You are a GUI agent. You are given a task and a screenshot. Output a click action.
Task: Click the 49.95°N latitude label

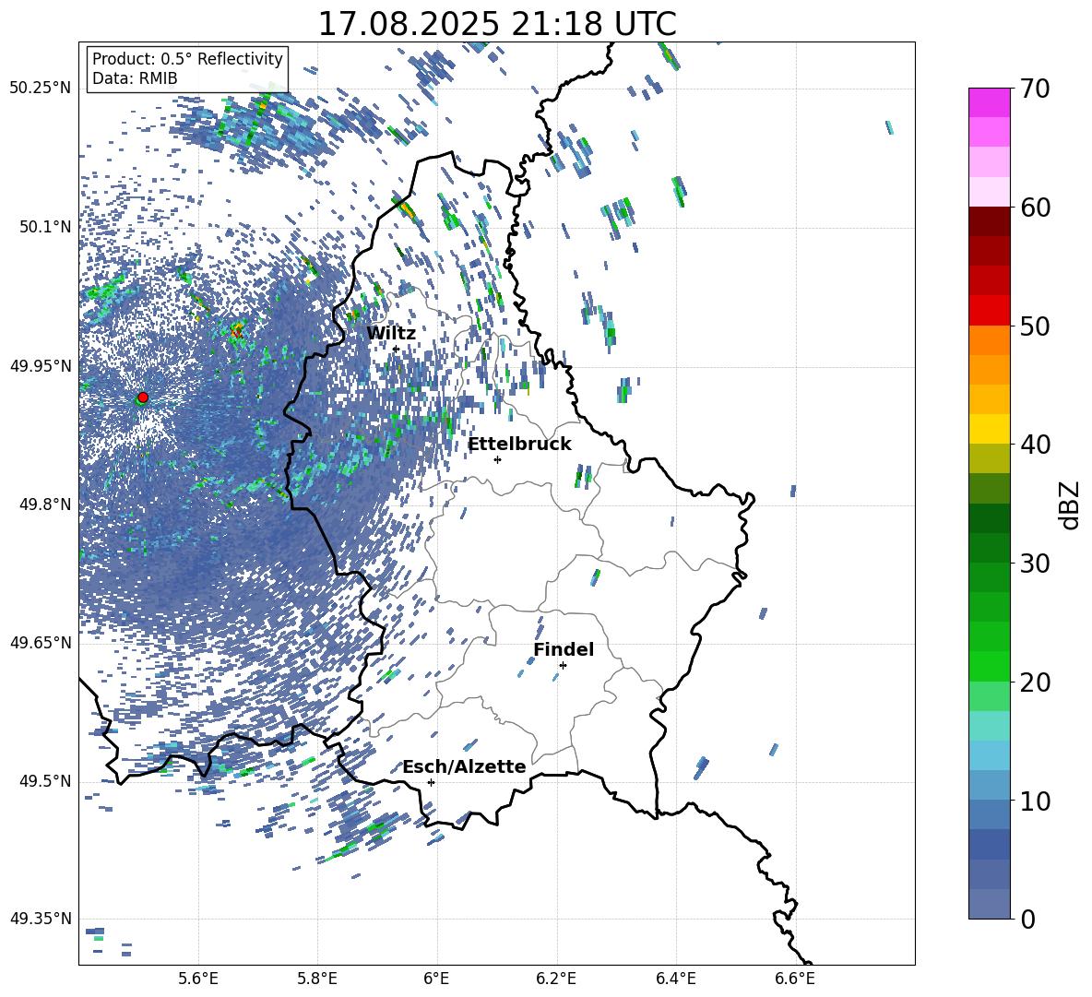tap(41, 365)
